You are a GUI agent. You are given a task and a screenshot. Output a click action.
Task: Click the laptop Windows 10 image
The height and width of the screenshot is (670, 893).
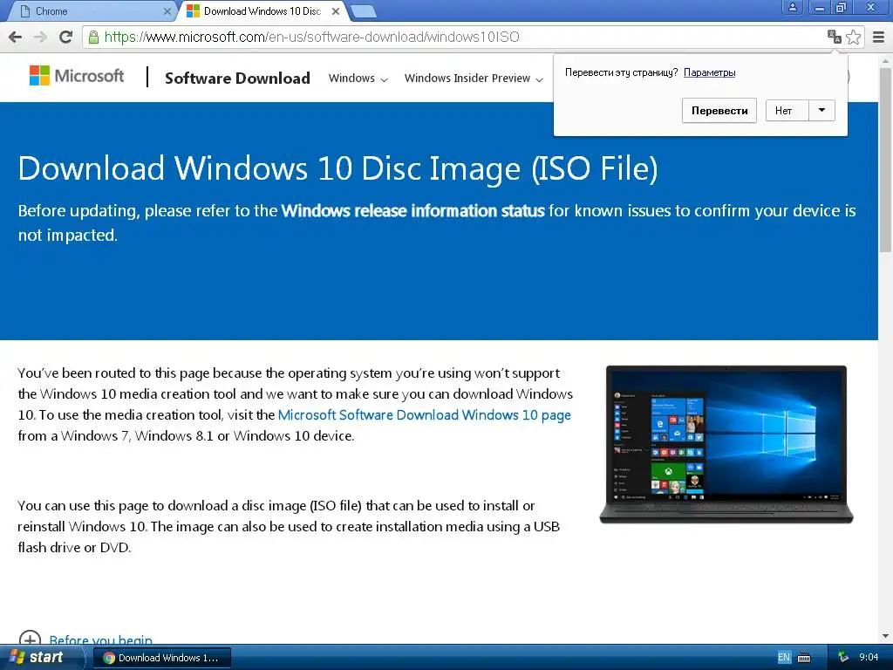(x=726, y=444)
